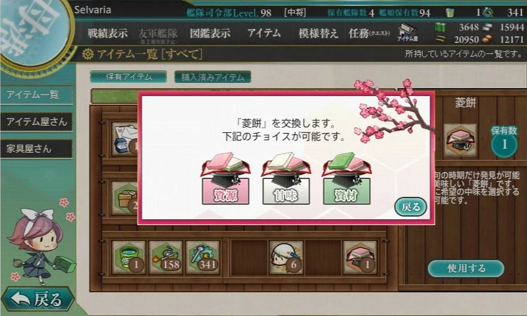Click the 戻る button in the dialog
The image size is (527, 316).
(410, 207)
